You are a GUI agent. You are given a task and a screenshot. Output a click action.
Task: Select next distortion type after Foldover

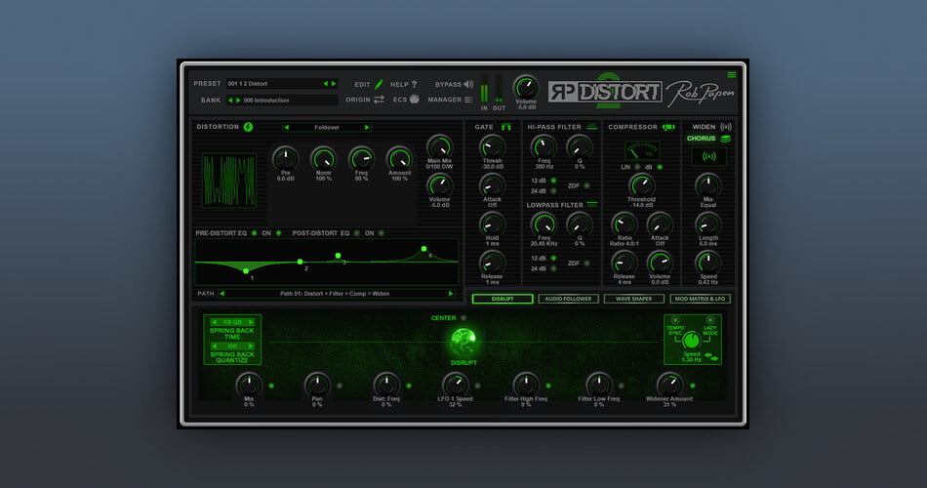367,127
